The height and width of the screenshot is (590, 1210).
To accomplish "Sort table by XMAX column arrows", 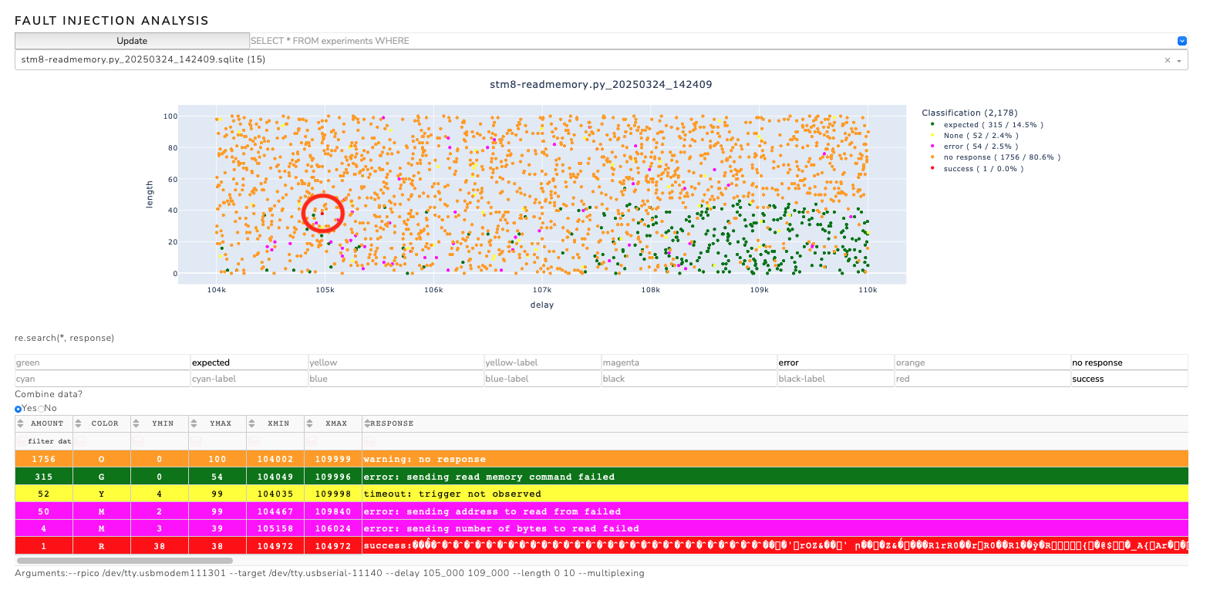I will click(310, 423).
